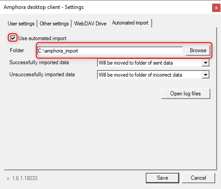Close the Settings window
Image resolution: width=221 pixels, height=189 pixels.
click(x=216, y=8)
